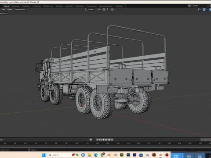Open Illustrator from taskbar
Viewport: 211px width, 158px height.
pos(154,155)
